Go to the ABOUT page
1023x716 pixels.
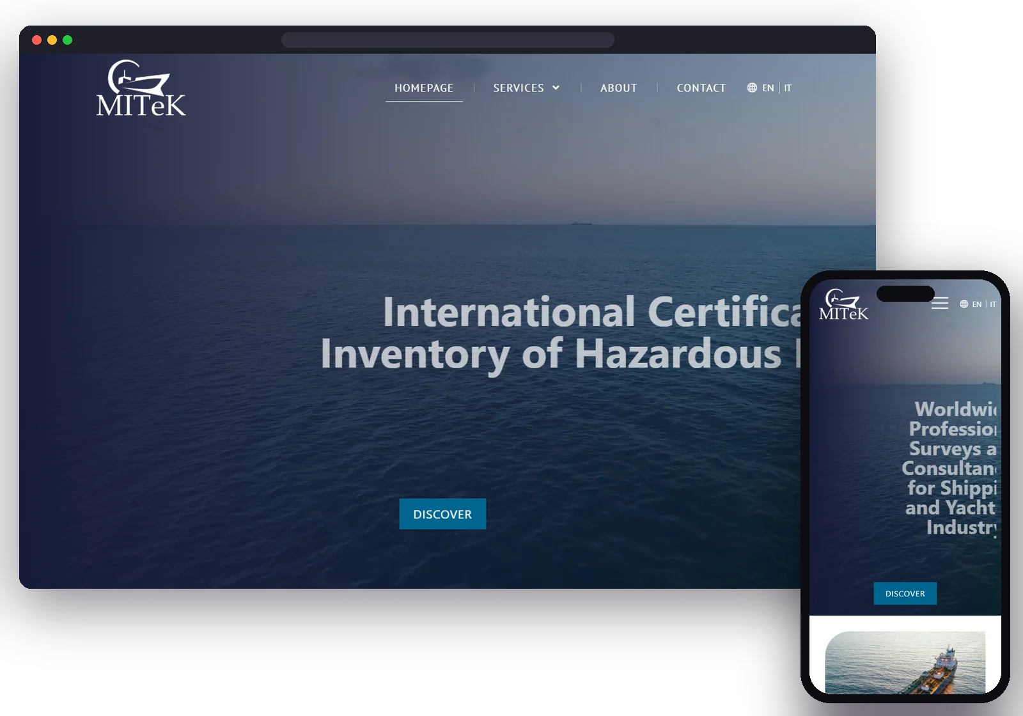pos(618,88)
